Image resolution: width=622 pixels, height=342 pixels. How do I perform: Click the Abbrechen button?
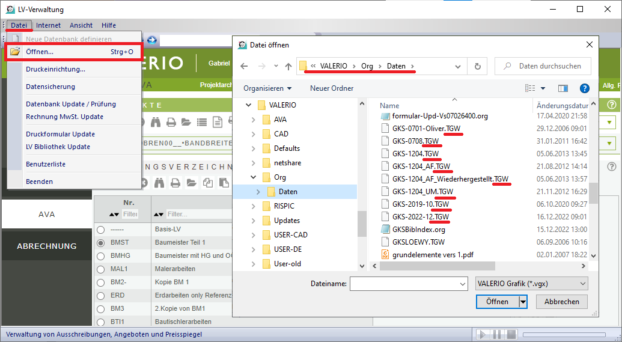tap(561, 302)
